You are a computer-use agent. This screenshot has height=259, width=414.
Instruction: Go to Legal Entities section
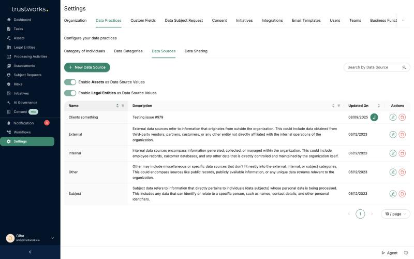[x=24, y=47]
